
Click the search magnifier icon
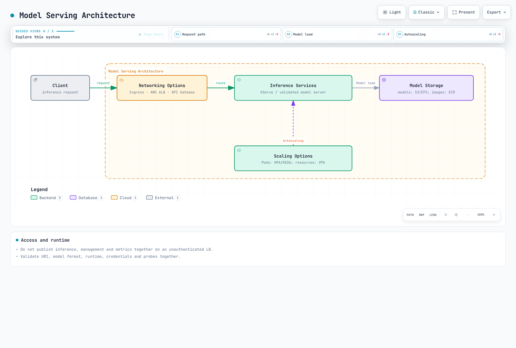(446, 215)
